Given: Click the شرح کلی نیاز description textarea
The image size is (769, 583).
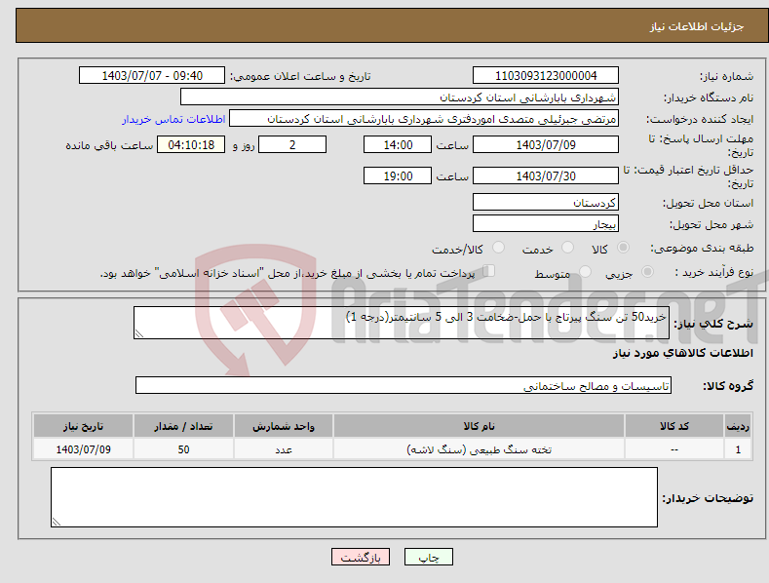Looking at the screenshot, I should (x=402, y=323).
